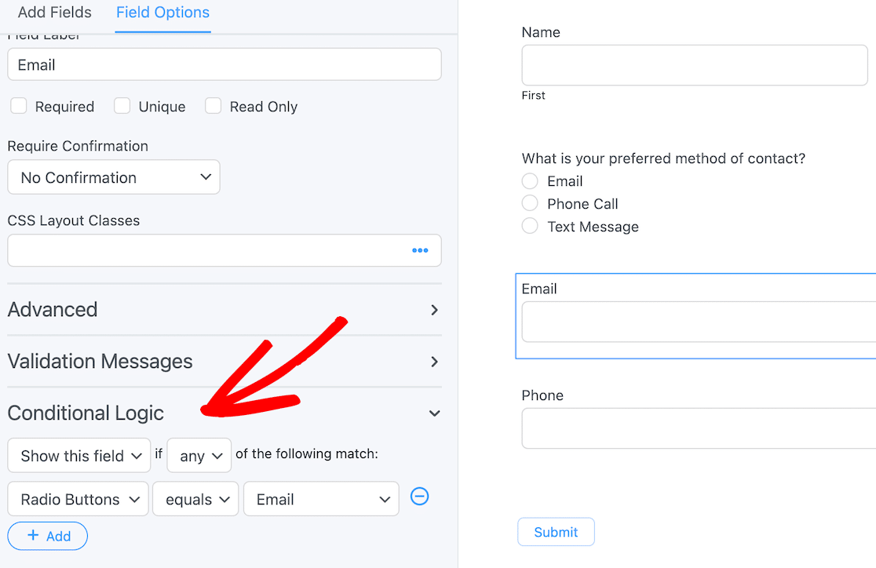Click the Add condition button

(x=48, y=536)
